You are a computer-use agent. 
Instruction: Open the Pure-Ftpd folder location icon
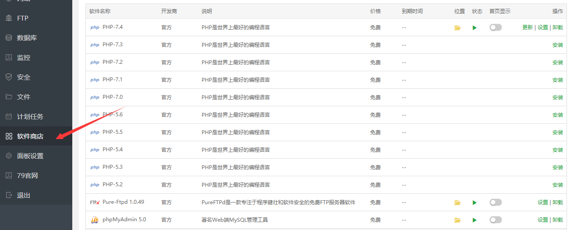click(x=457, y=202)
